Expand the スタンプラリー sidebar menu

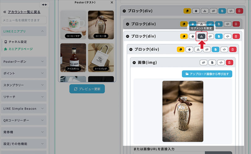[x=24, y=85]
